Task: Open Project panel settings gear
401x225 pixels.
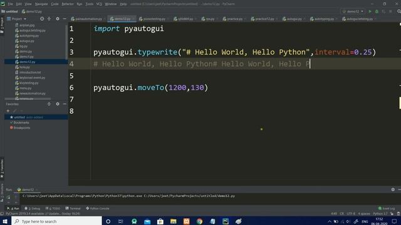Action: pos(58,19)
